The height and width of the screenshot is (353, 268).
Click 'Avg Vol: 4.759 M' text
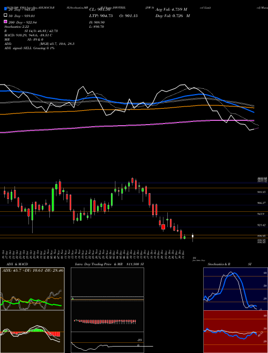point(171,10)
